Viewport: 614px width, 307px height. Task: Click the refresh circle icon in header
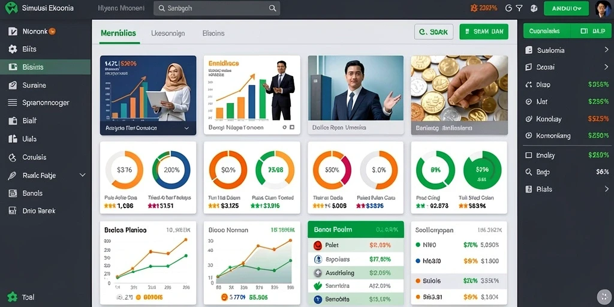(508, 8)
